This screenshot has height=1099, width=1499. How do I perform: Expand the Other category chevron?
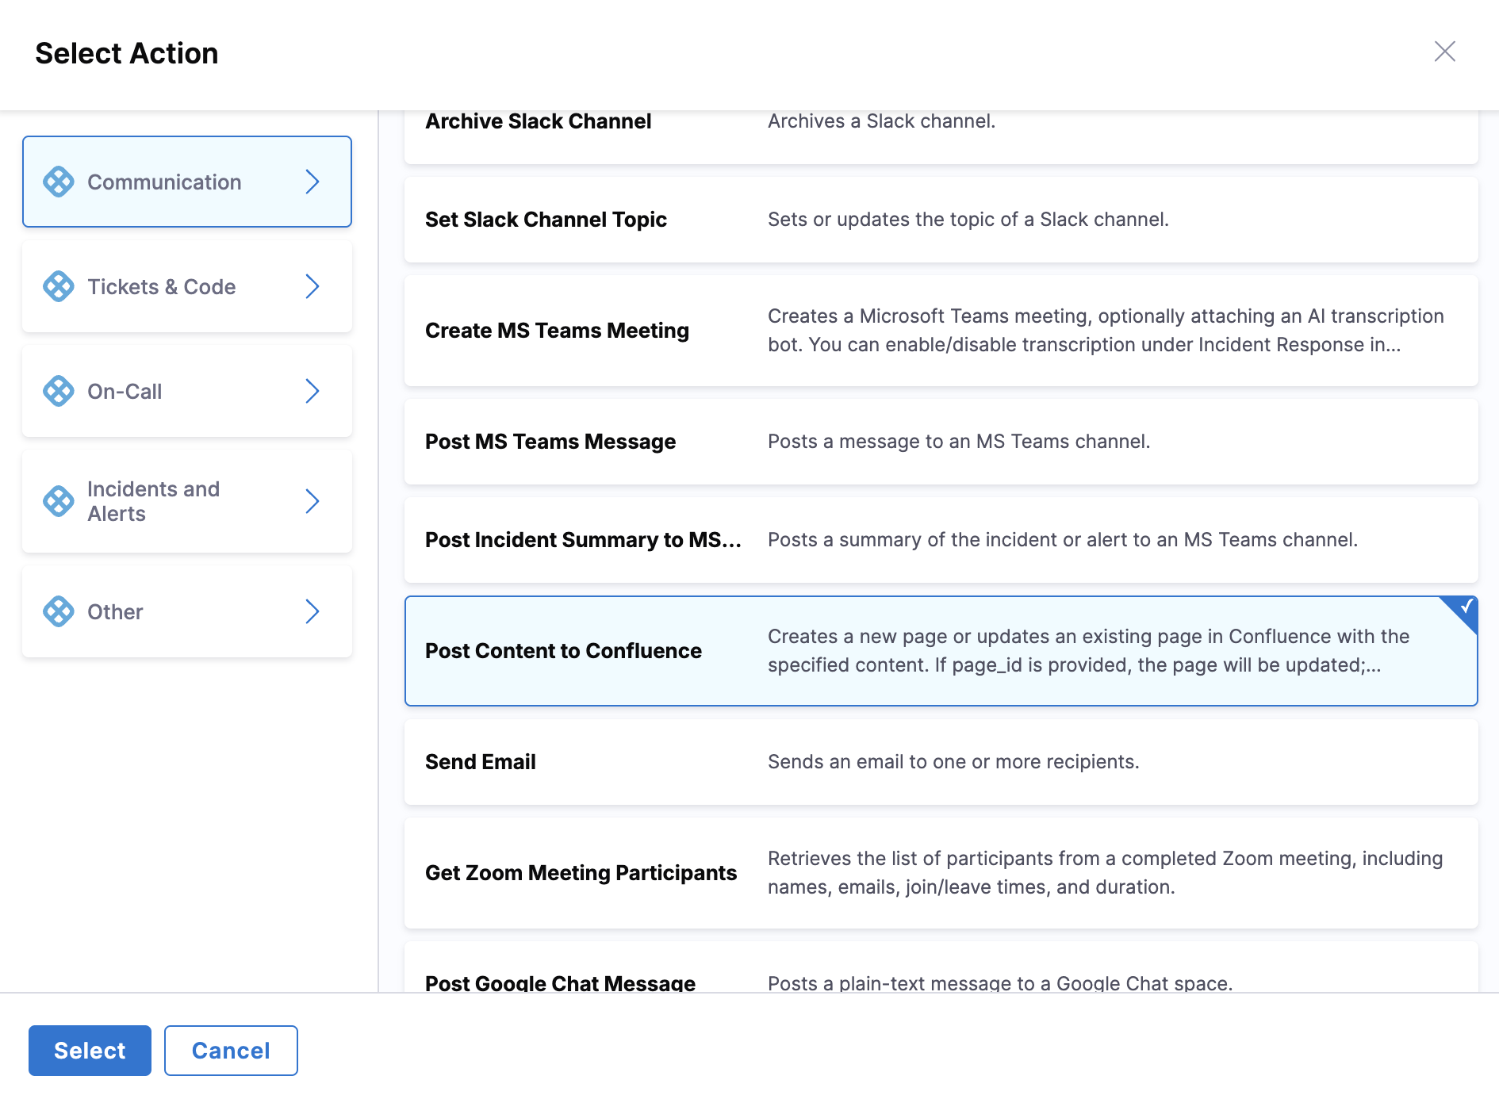tap(312, 611)
